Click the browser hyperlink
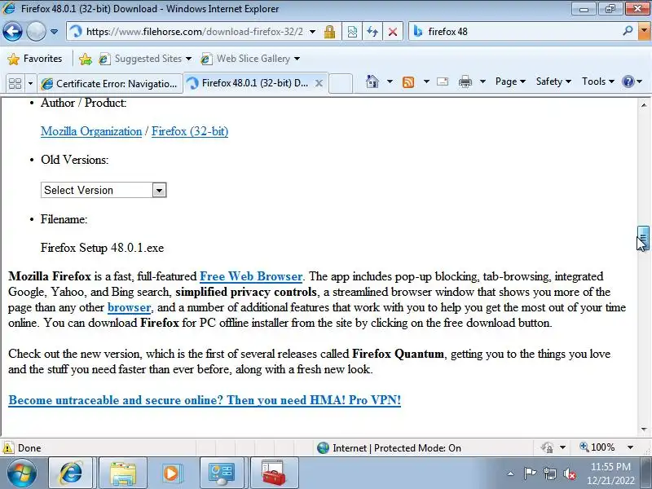Screen dimensions: 652x489 pyautogui.click(x=129, y=308)
